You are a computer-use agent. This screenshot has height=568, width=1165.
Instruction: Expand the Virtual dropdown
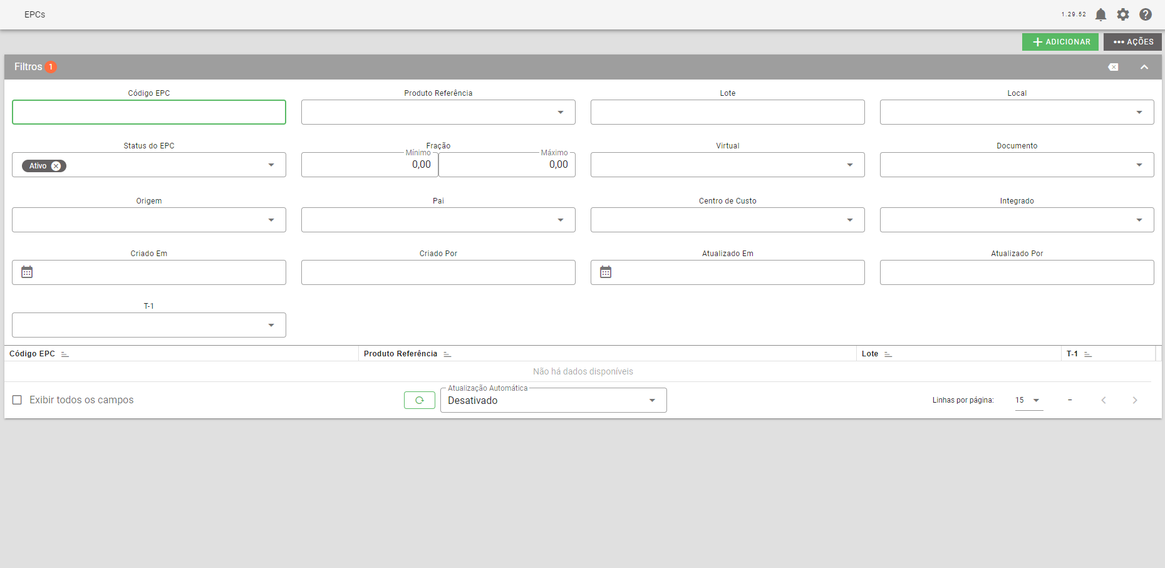[850, 165]
